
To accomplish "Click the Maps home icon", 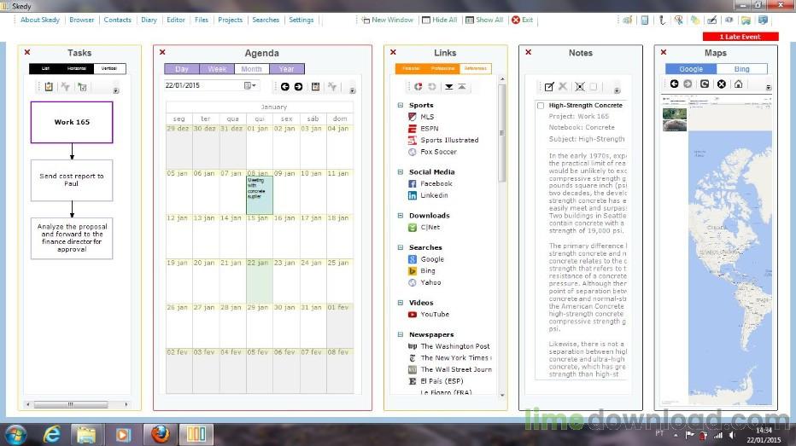I will 738,84.
